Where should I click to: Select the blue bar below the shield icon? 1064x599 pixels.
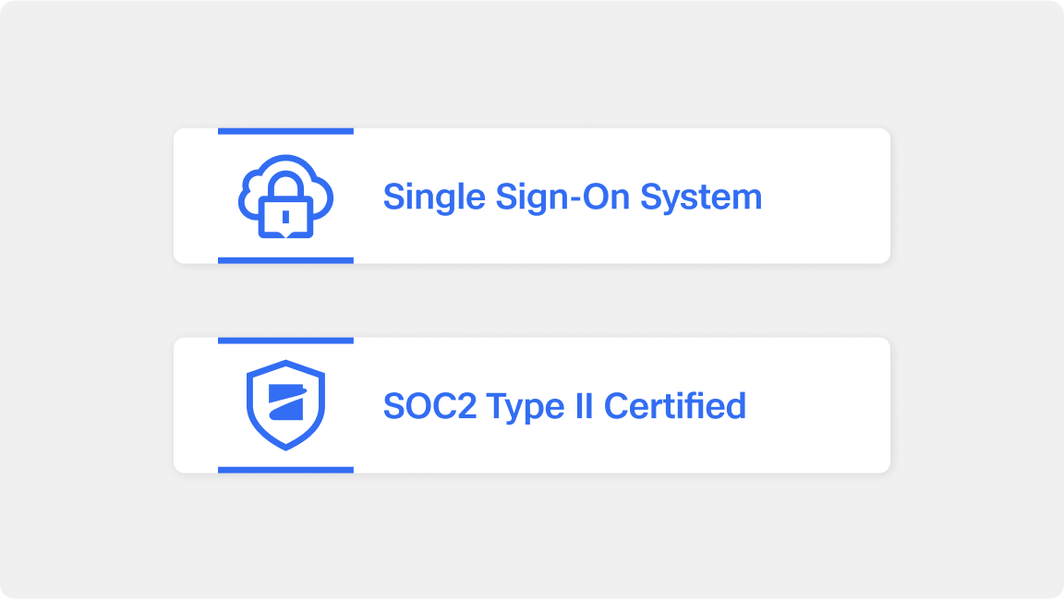coord(285,470)
